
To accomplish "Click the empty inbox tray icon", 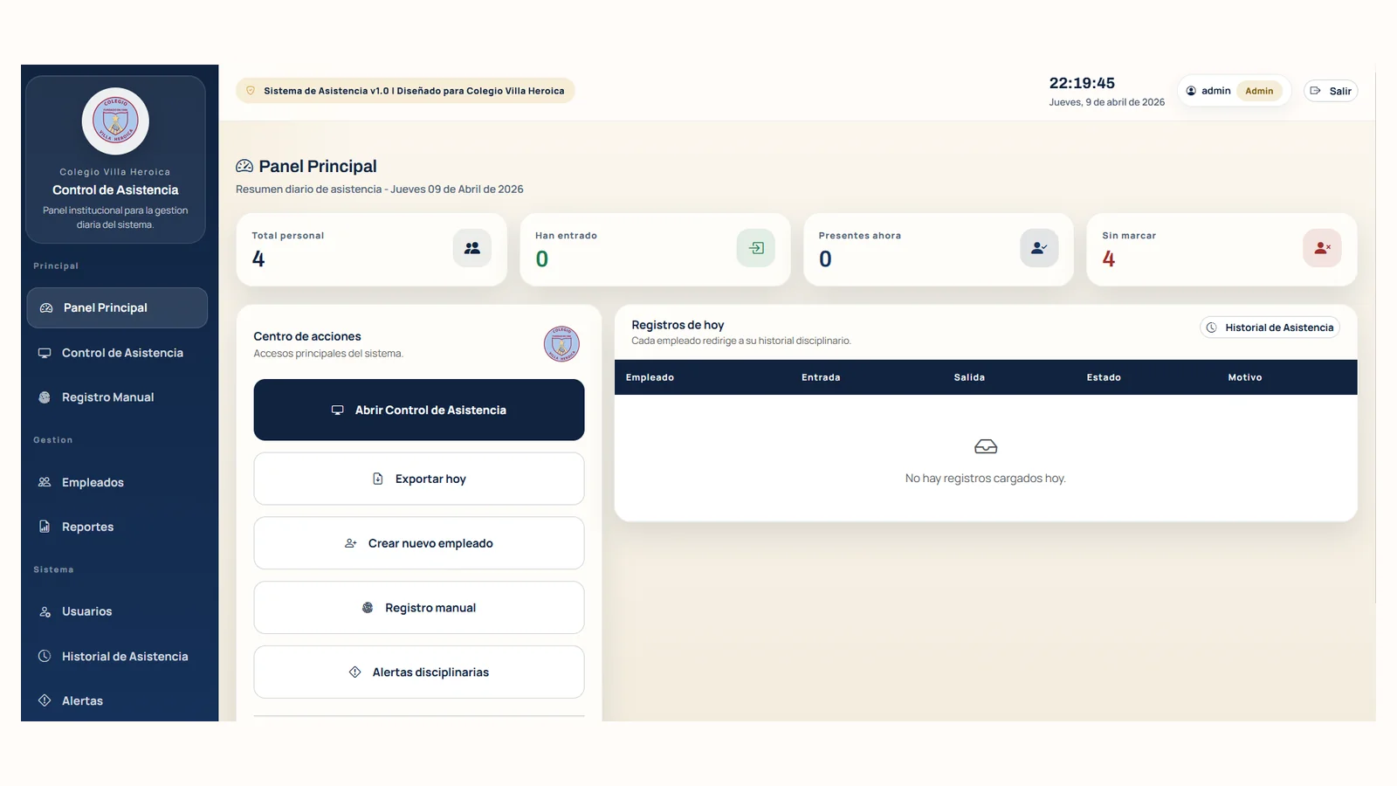I will click(x=985, y=447).
